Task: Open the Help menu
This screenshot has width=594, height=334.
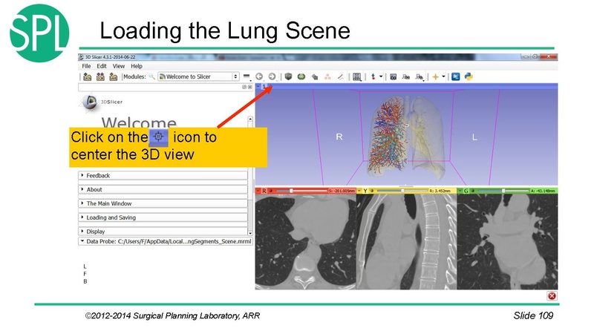Action: 137,66
